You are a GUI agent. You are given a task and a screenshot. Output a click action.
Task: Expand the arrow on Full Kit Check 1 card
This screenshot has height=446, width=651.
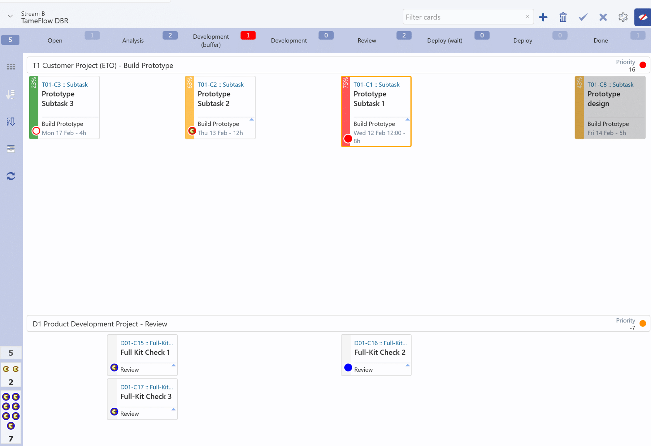click(173, 365)
